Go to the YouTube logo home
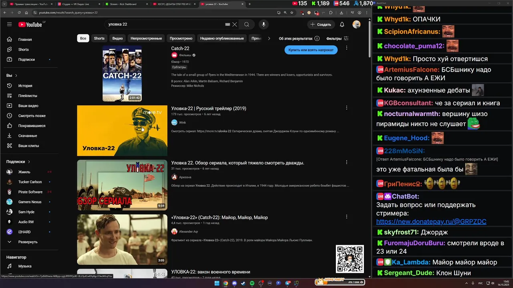513x288 pixels. [30, 24]
